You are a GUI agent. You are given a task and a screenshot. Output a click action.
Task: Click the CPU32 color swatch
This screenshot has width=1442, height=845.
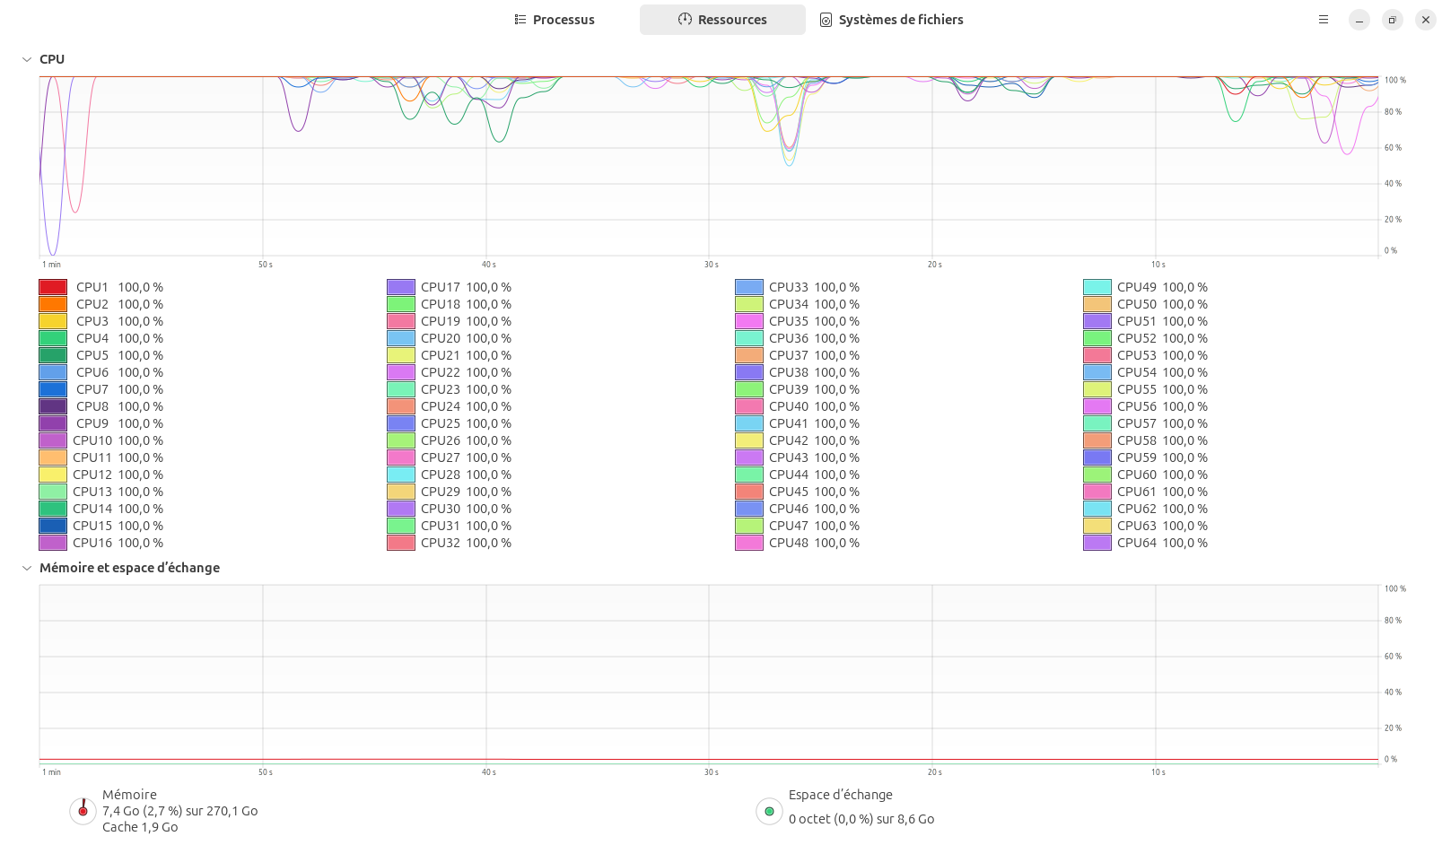[401, 543]
